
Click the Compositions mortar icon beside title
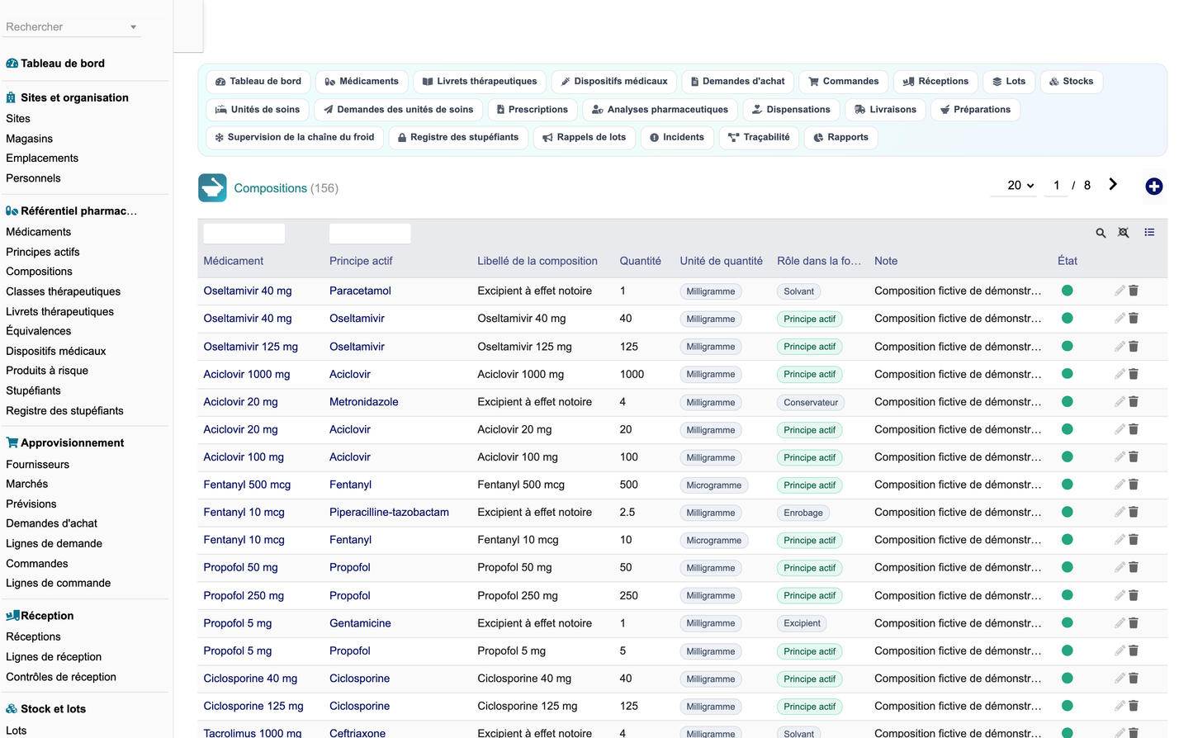click(212, 187)
